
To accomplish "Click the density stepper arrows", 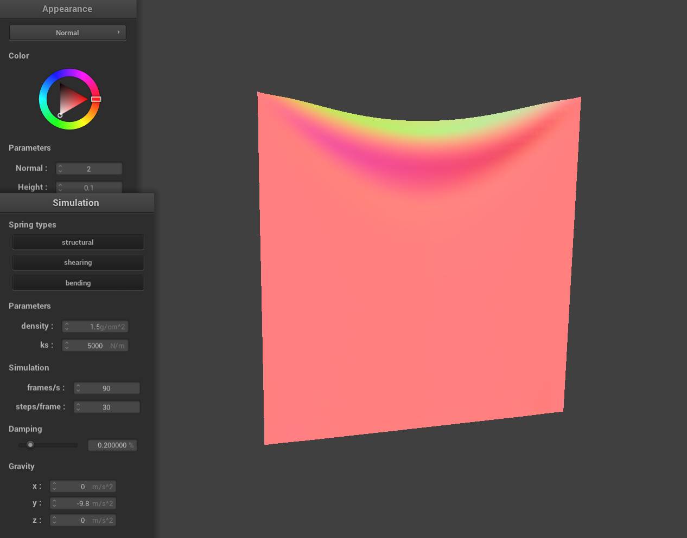I will point(67,327).
